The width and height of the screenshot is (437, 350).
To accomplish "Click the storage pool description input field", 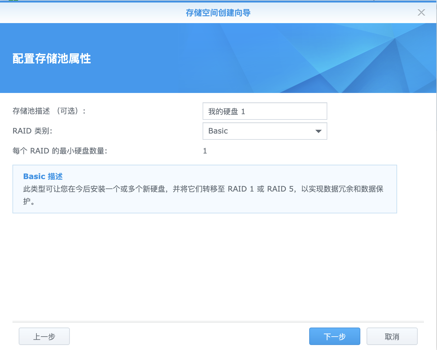I will pyautogui.click(x=265, y=111).
